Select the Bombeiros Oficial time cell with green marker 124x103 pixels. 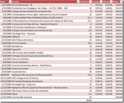(x=108, y=46)
